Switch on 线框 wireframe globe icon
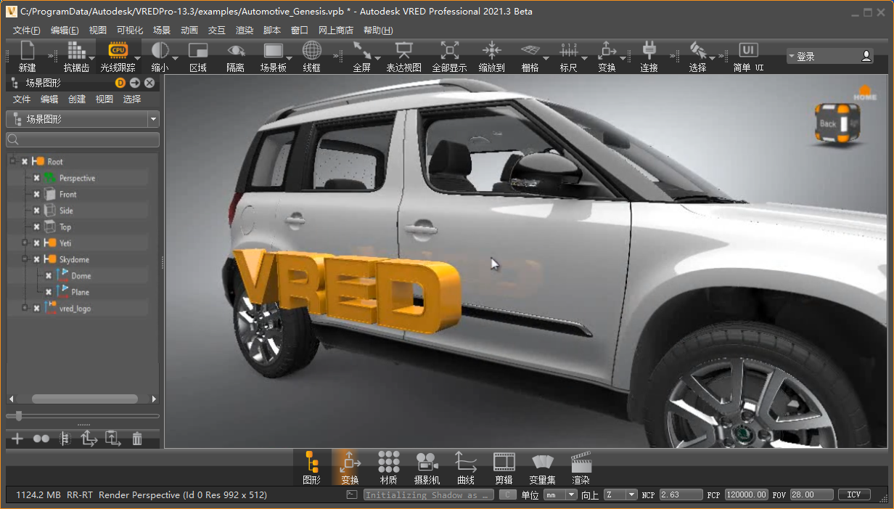 click(x=312, y=50)
